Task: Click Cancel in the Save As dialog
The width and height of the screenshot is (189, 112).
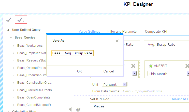Action: [x=109, y=71]
